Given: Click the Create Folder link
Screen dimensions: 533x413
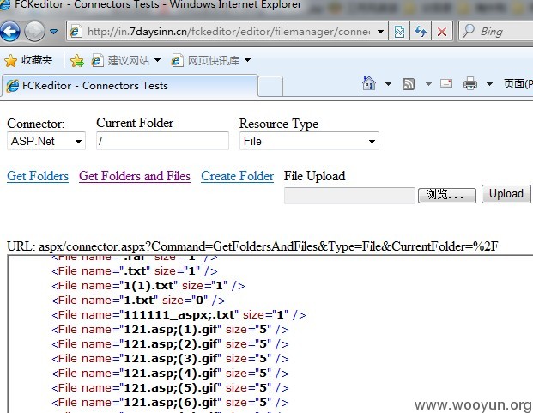Looking at the screenshot, I should 237,176.
